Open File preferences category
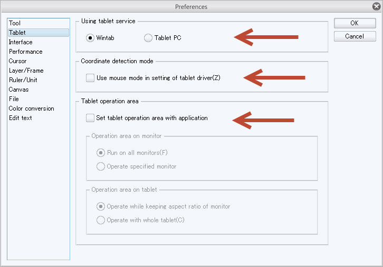 14,99
